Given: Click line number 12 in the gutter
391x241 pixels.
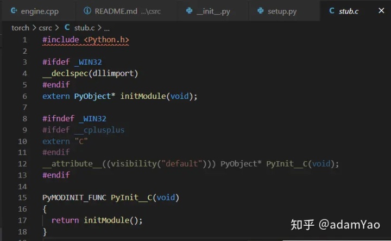Looking at the screenshot, I should click(x=22, y=164).
